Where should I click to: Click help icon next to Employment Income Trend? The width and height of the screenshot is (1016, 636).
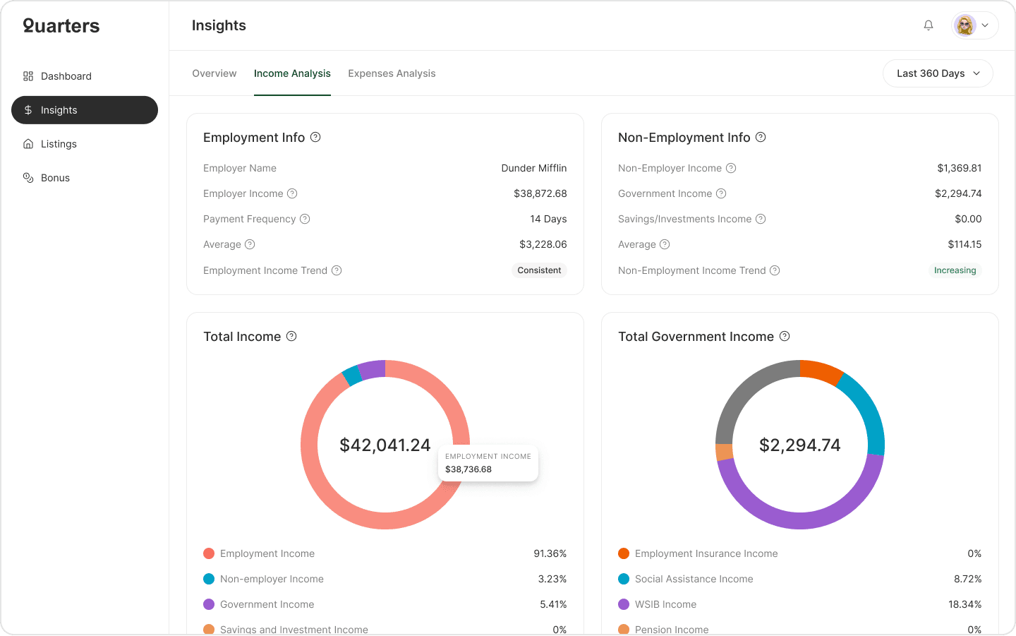[337, 270]
